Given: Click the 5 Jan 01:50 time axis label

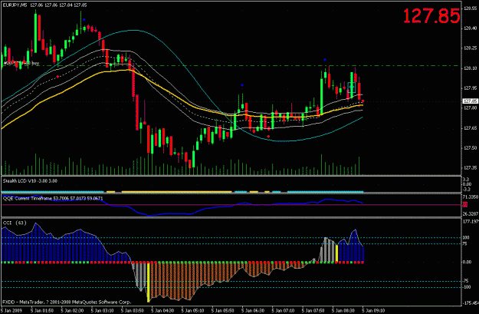Looking at the screenshot, I should click(41, 311).
